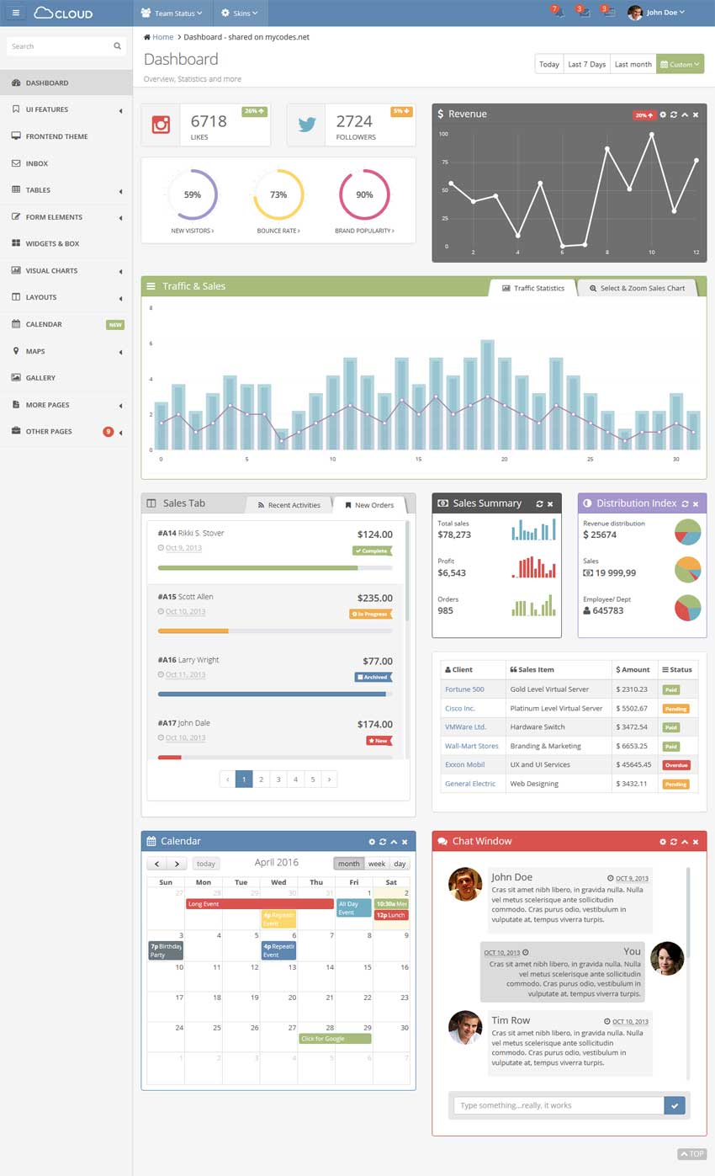715x1176 pixels.
Task: Click the Instagram likes icon
Action: (x=161, y=125)
